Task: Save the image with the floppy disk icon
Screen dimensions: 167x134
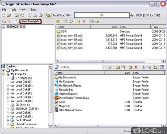Action: click(17, 15)
